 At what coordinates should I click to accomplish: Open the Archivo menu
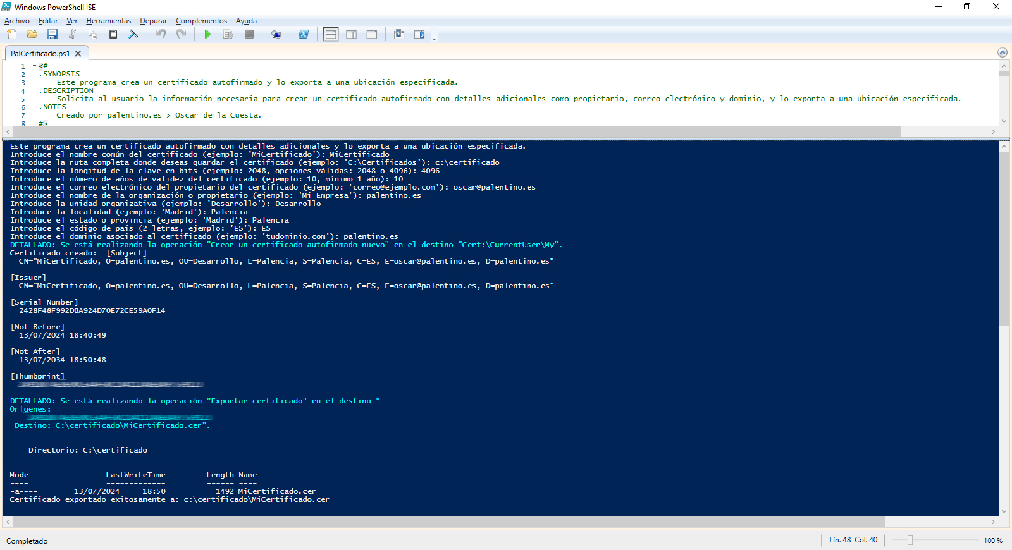pyautogui.click(x=17, y=21)
